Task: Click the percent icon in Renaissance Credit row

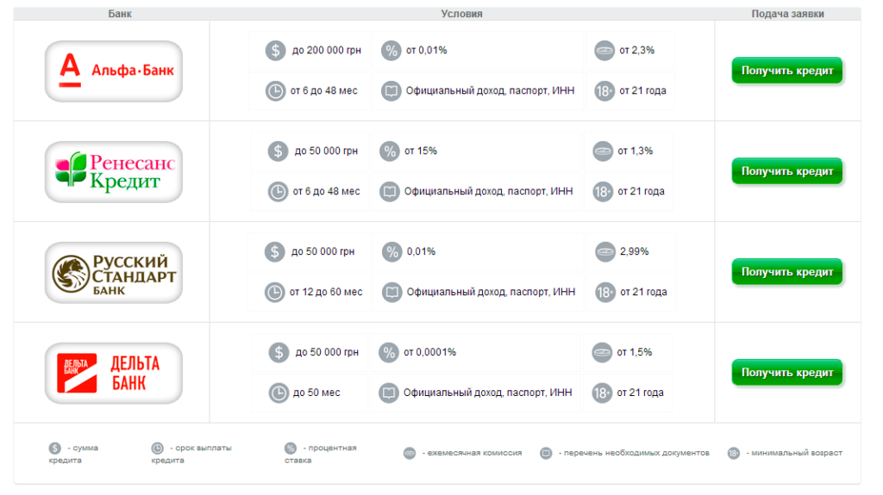Action: point(390,152)
